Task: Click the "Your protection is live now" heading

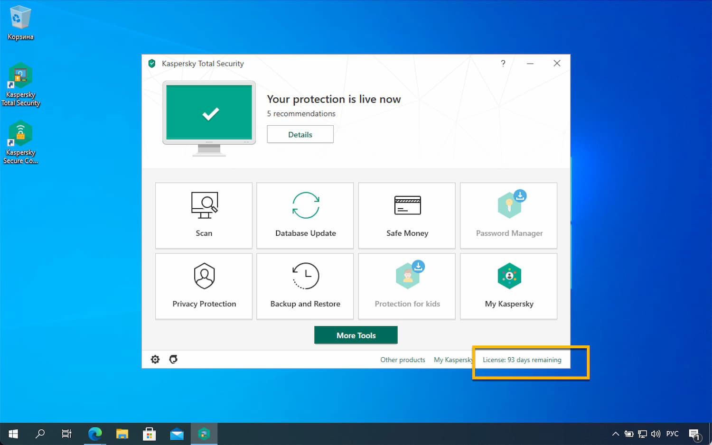Action: point(334,99)
